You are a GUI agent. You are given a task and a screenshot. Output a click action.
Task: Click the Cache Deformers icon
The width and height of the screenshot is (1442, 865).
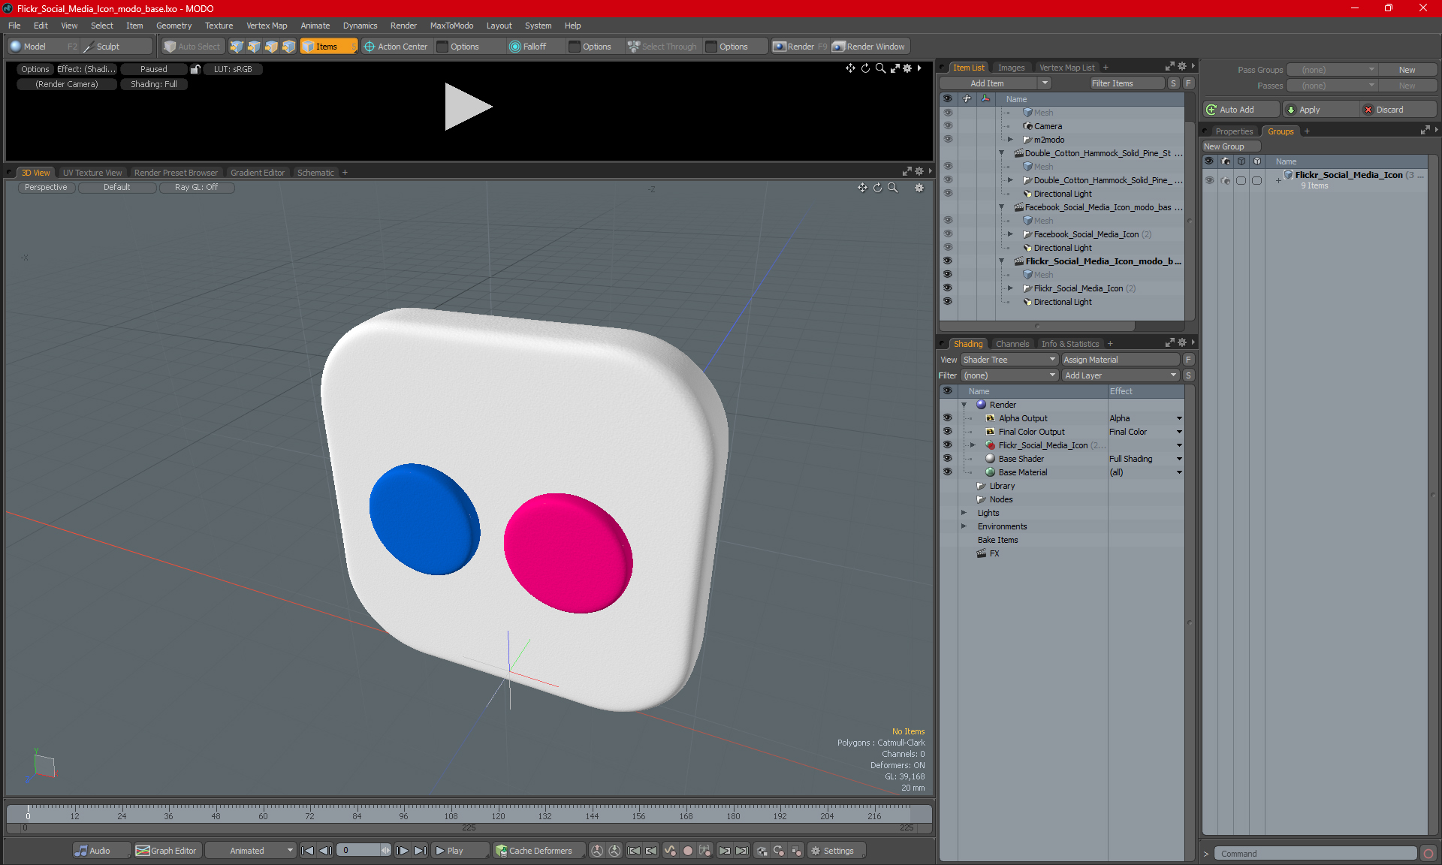tap(501, 851)
